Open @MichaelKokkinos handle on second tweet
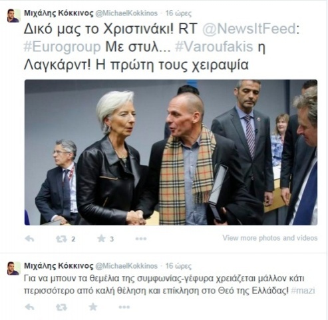This screenshot has height=320, width=328. click(x=126, y=266)
